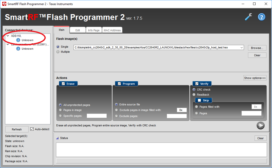Collapse the Communication Port COM1 tree entry
Screen dimensions: 272x168
8,44
